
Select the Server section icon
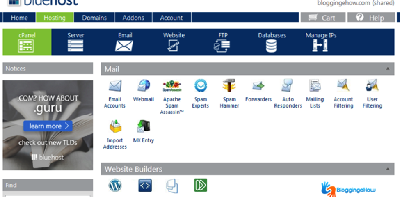[76, 46]
